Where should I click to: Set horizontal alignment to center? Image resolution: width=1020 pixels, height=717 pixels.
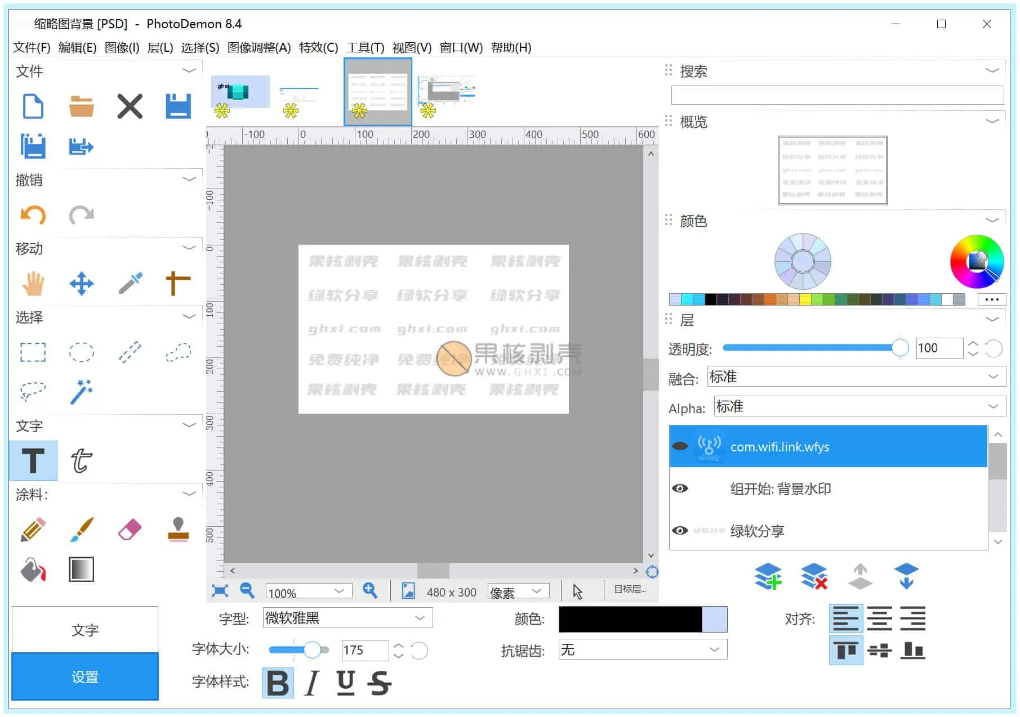tap(879, 619)
